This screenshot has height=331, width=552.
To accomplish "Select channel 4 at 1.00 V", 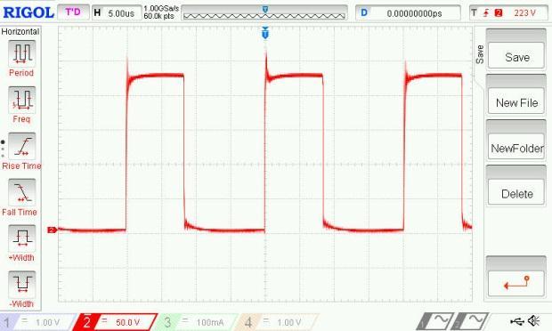I will (277, 322).
